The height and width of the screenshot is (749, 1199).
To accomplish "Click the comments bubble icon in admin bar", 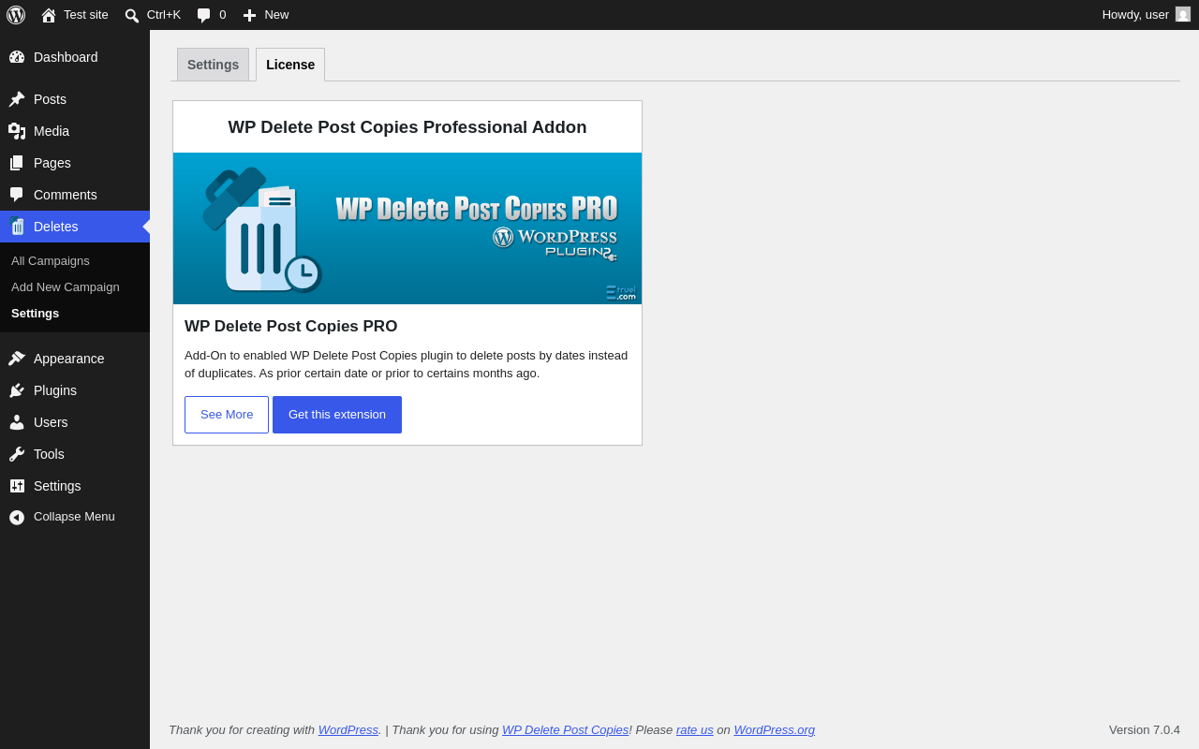I will (x=203, y=15).
